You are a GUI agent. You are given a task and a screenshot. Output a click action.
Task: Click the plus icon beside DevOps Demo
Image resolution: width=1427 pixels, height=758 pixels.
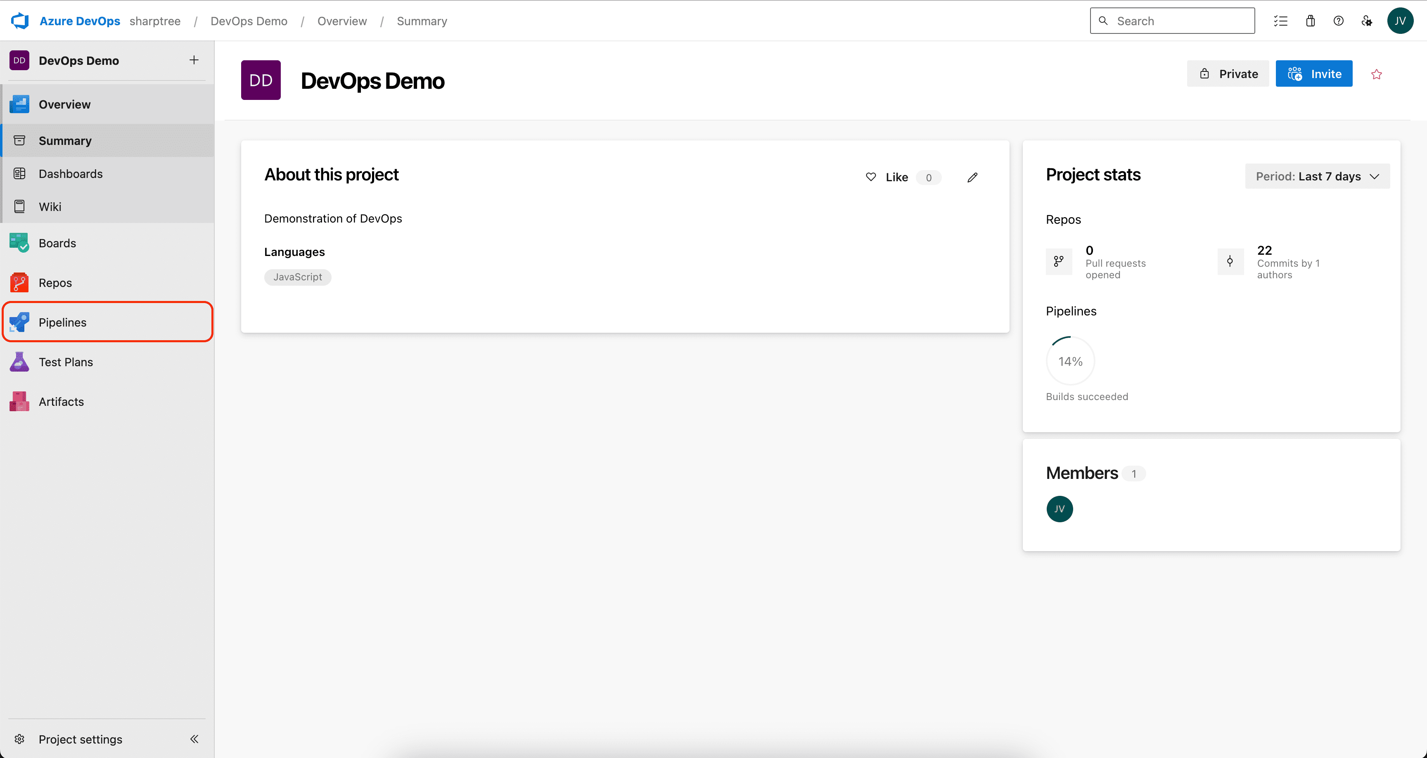(194, 60)
